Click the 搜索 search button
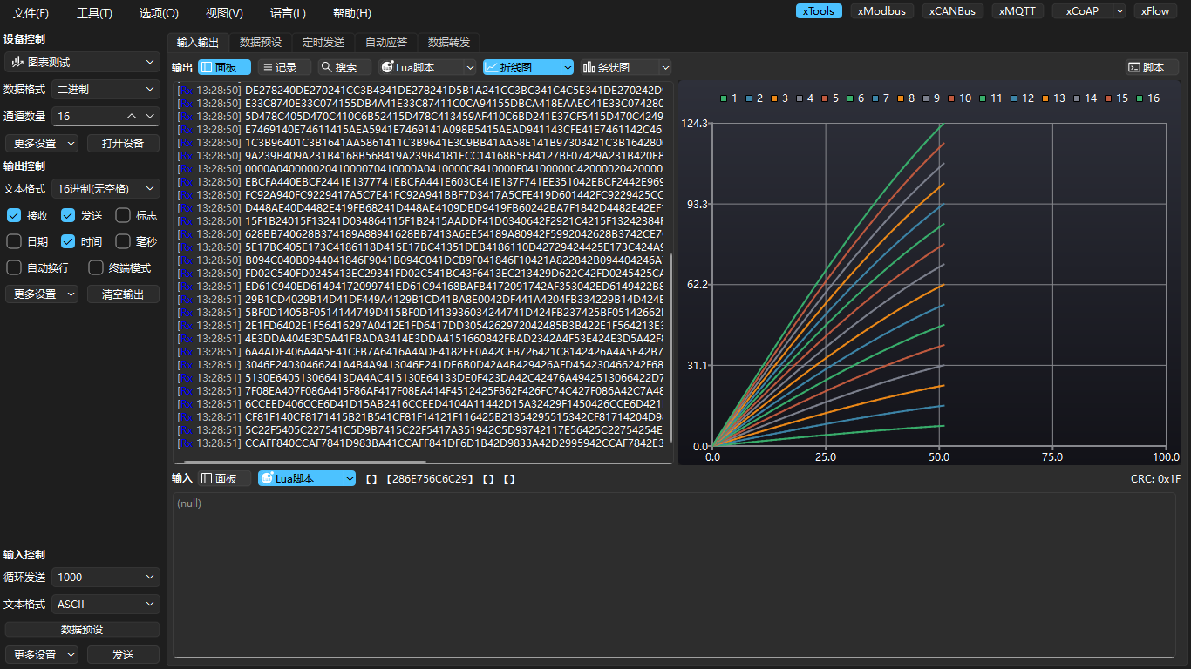This screenshot has height=669, width=1191. [x=344, y=67]
